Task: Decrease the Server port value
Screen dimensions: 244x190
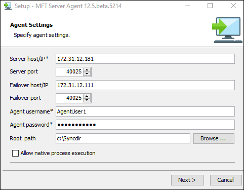Action: coord(87,74)
